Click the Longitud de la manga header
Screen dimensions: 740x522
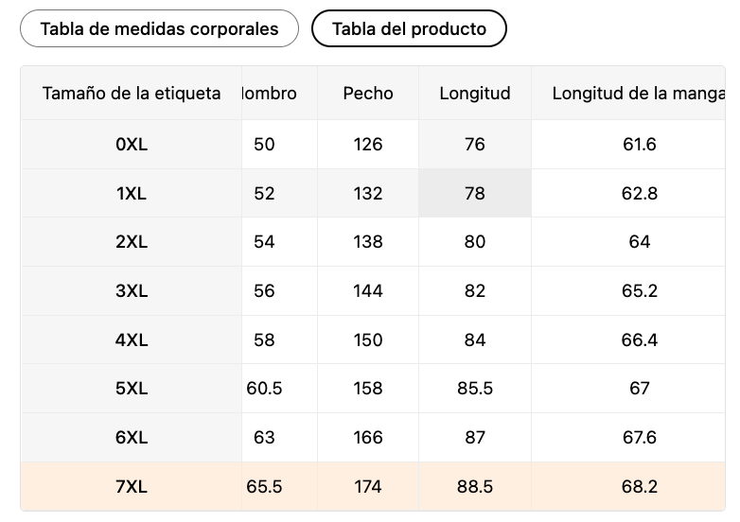[x=639, y=93]
